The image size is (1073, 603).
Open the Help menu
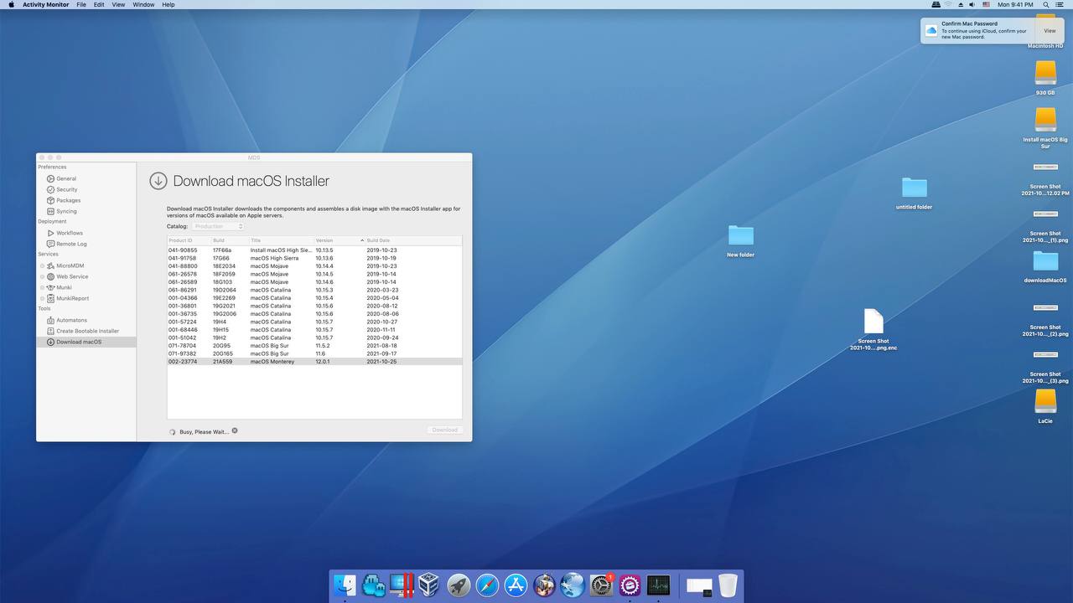pos(168,4)
